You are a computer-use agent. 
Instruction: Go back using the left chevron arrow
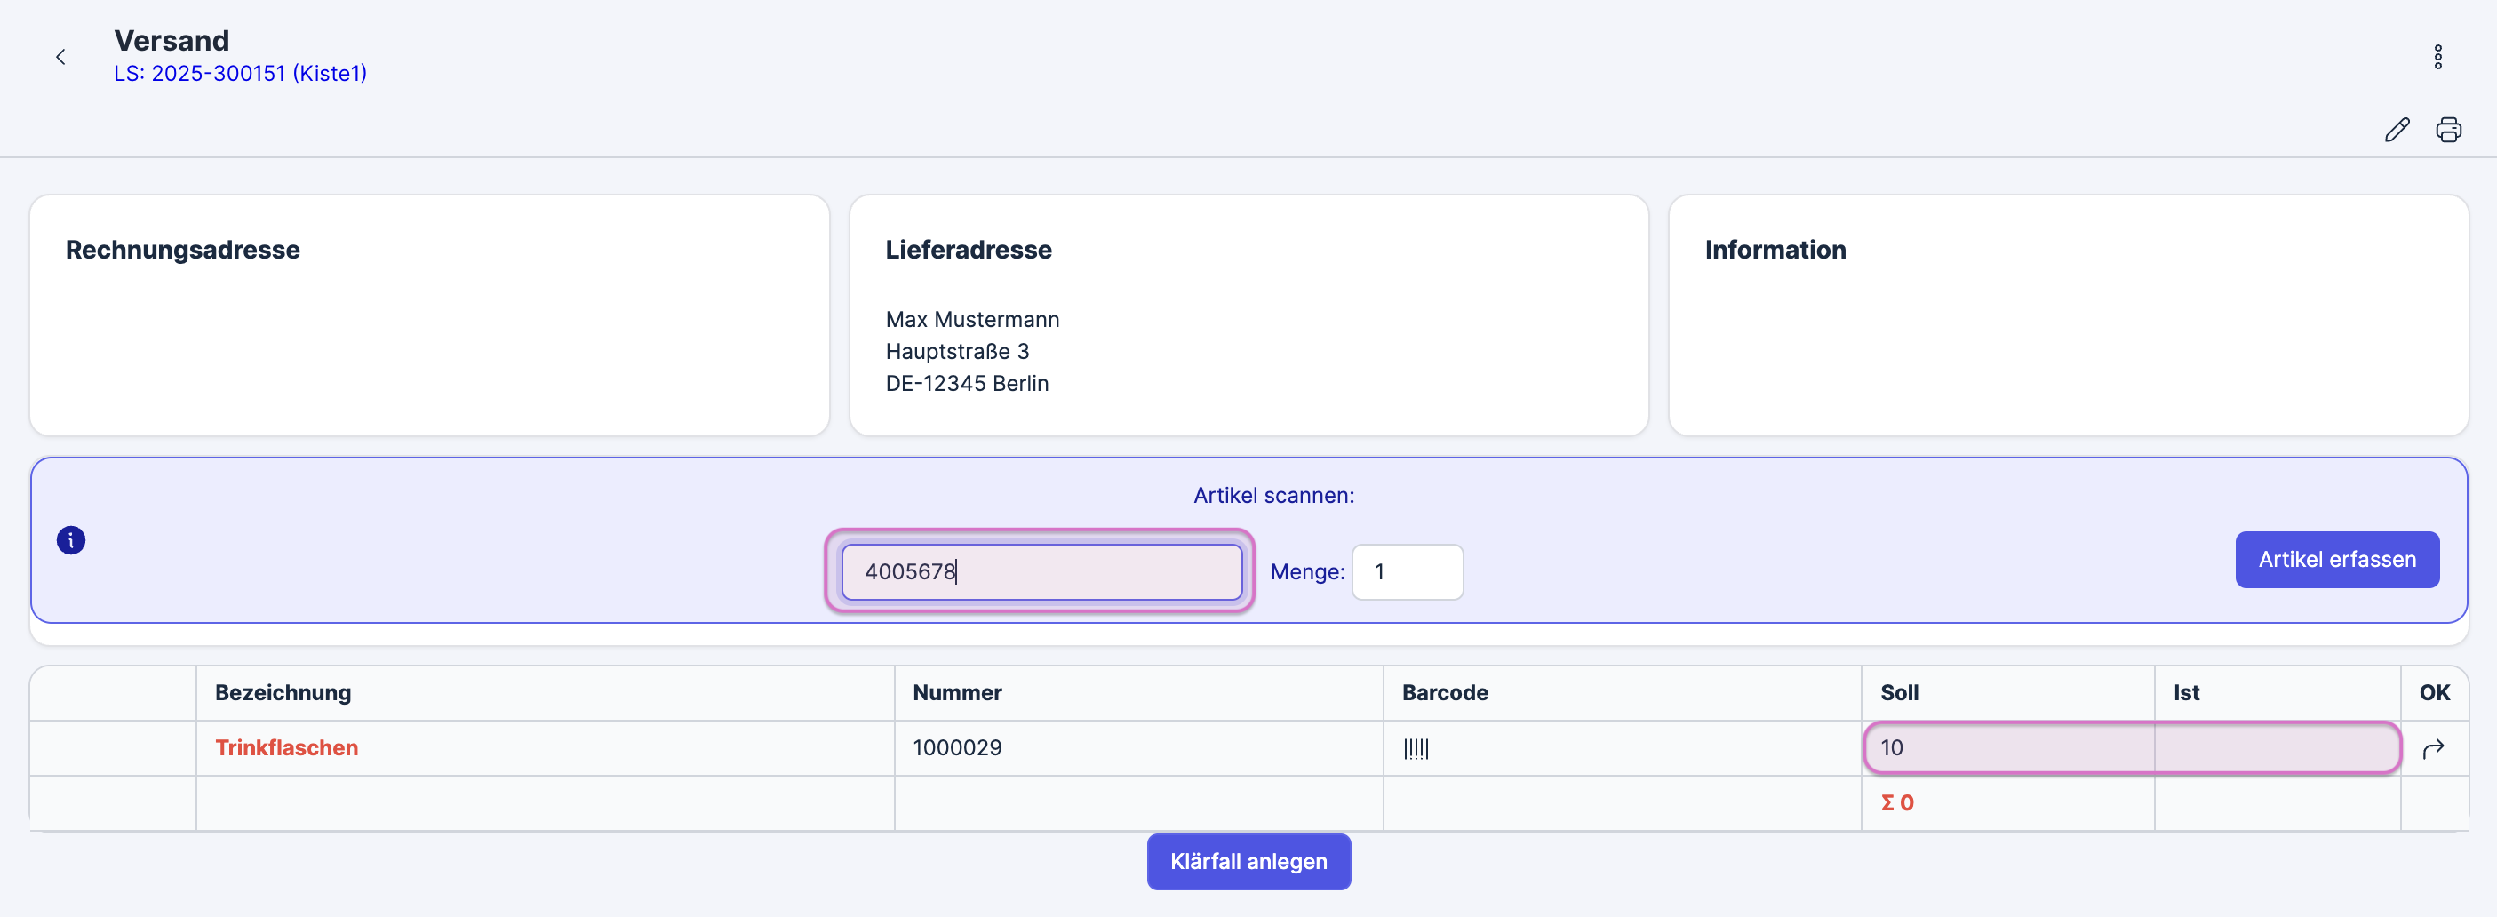[61, 57]
